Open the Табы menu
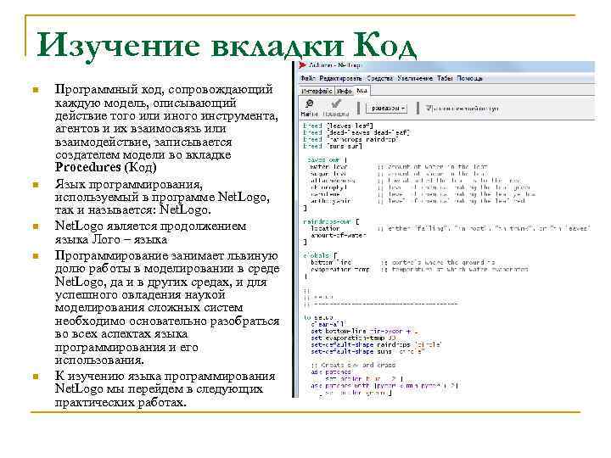This screenshot has height=458, width=611. click(445, 78)
